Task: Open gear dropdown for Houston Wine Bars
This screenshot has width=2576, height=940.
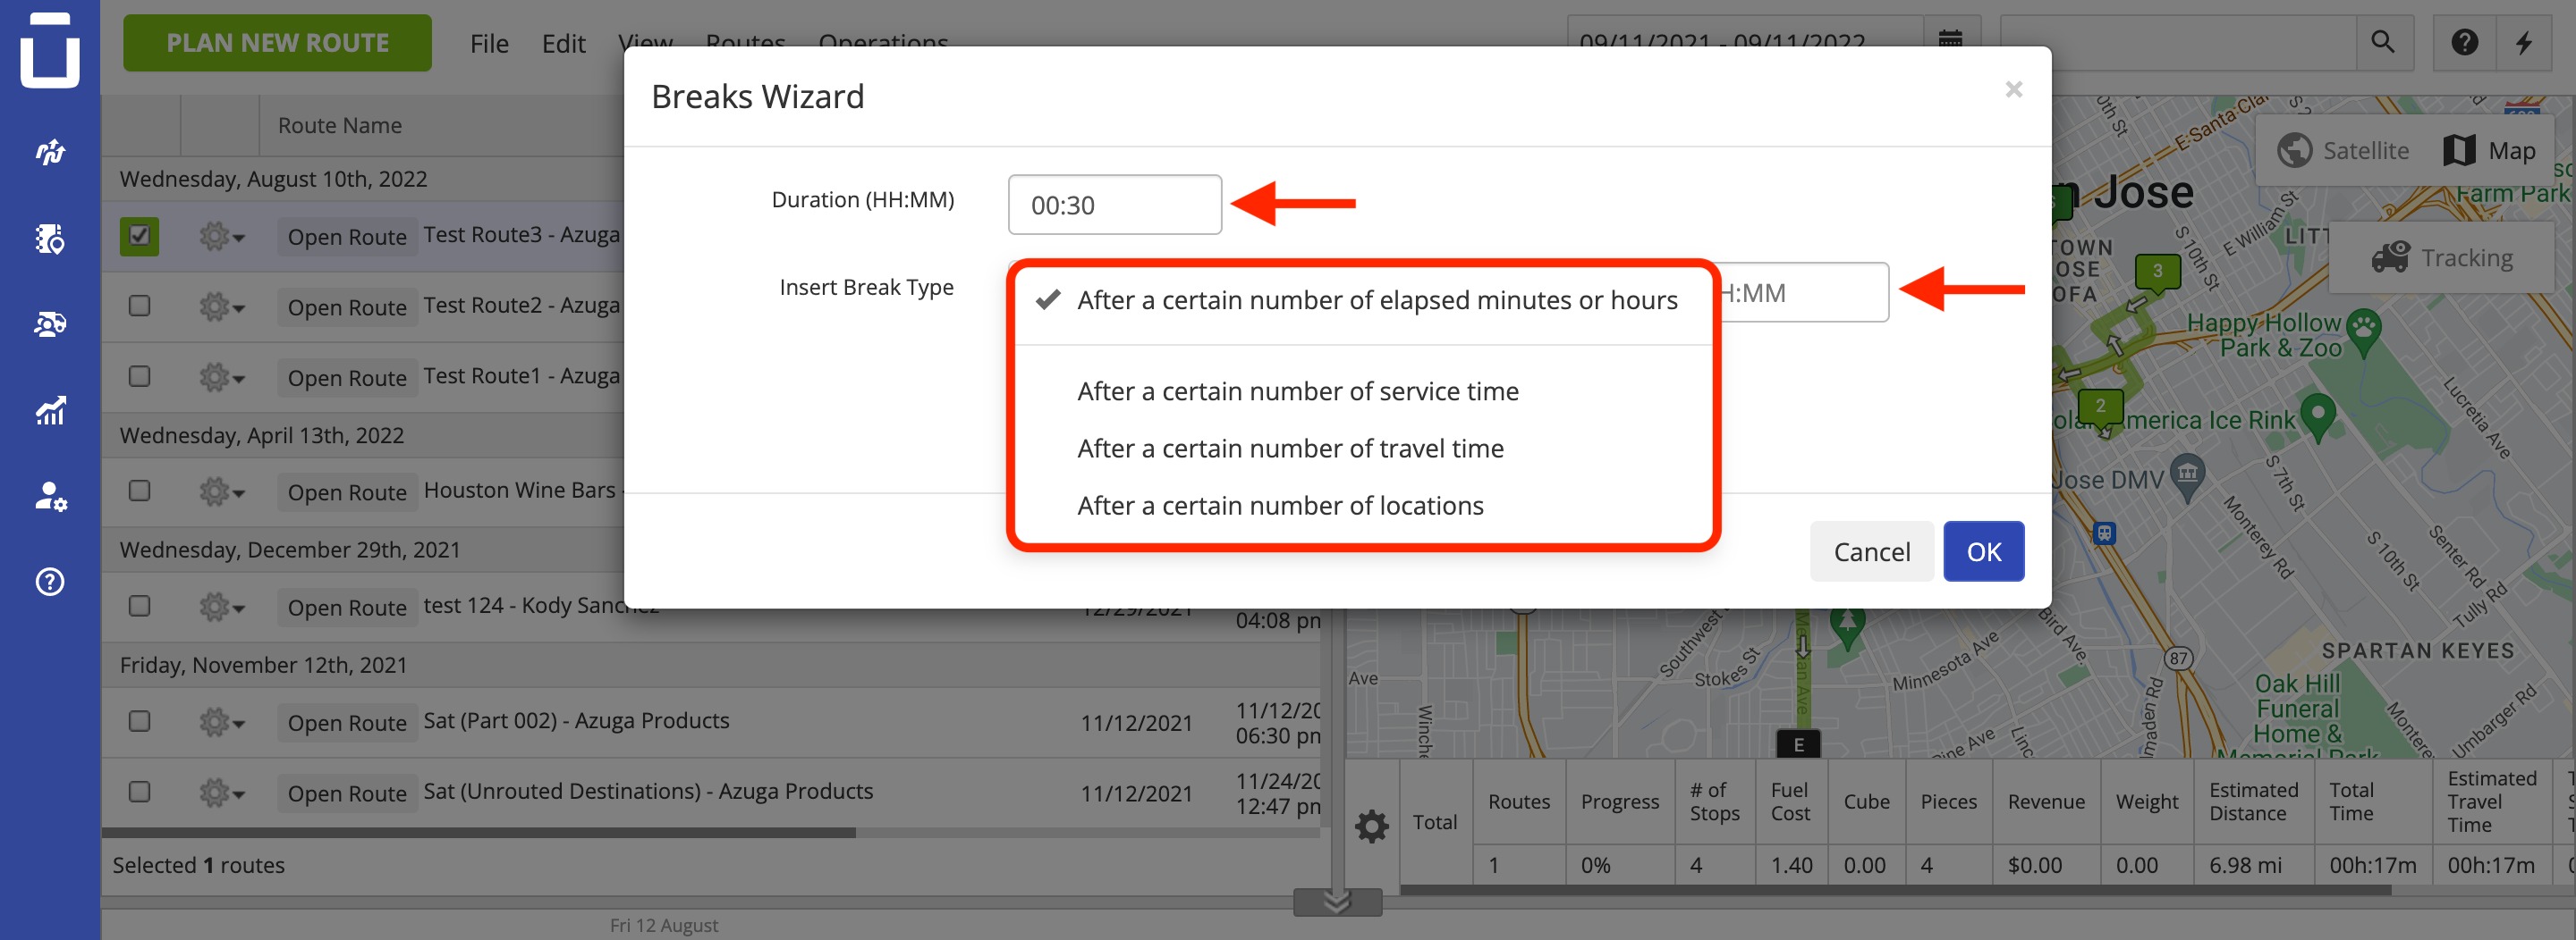Action: 221,491
